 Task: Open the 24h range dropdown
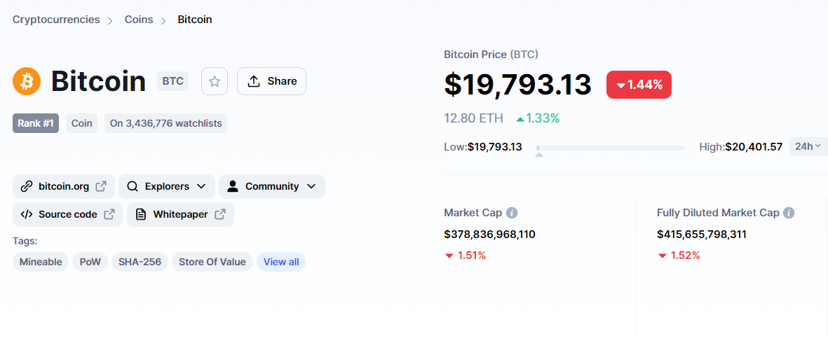coord(808,146)
